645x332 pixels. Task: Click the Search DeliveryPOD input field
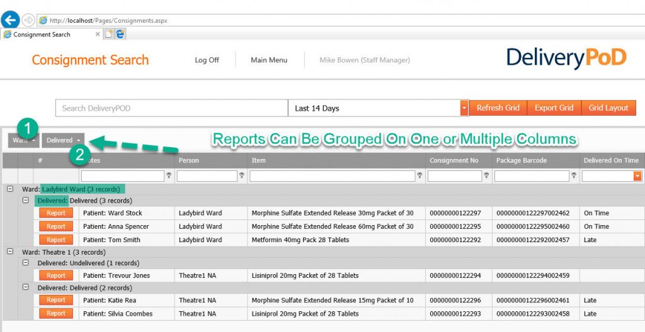[x=171, y=108]
